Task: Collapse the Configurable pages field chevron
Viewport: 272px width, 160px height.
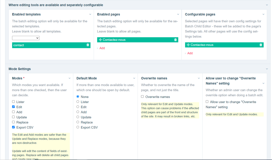Action: point(263,14)
